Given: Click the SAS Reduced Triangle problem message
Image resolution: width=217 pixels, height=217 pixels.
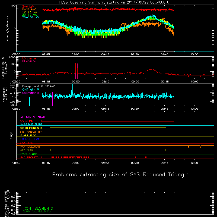Looking at the screenshot, I should point(121,175).
